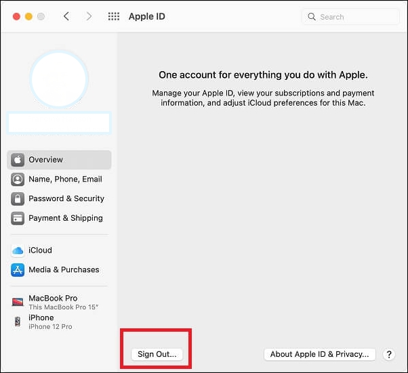Click the Apple logo Overview icon
Image resolution: width=408 pixels, height=373 pixels.
point(18,160)
